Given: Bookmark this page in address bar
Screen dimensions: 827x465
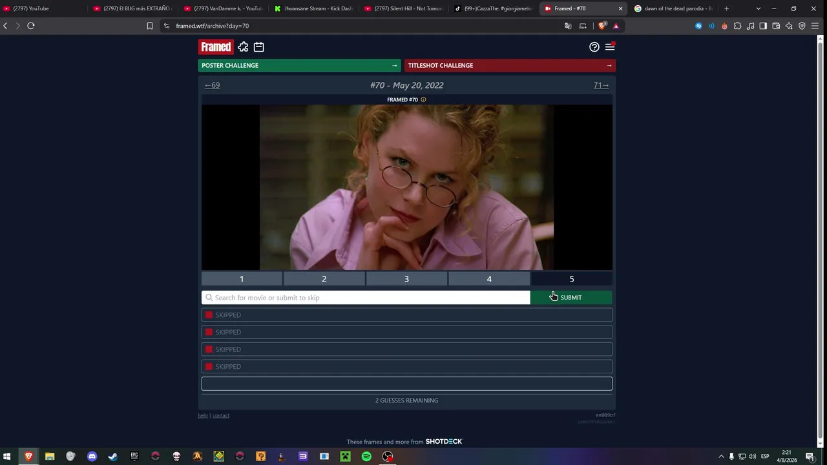Looking at the screenshot, I should (x=150, y=26).
